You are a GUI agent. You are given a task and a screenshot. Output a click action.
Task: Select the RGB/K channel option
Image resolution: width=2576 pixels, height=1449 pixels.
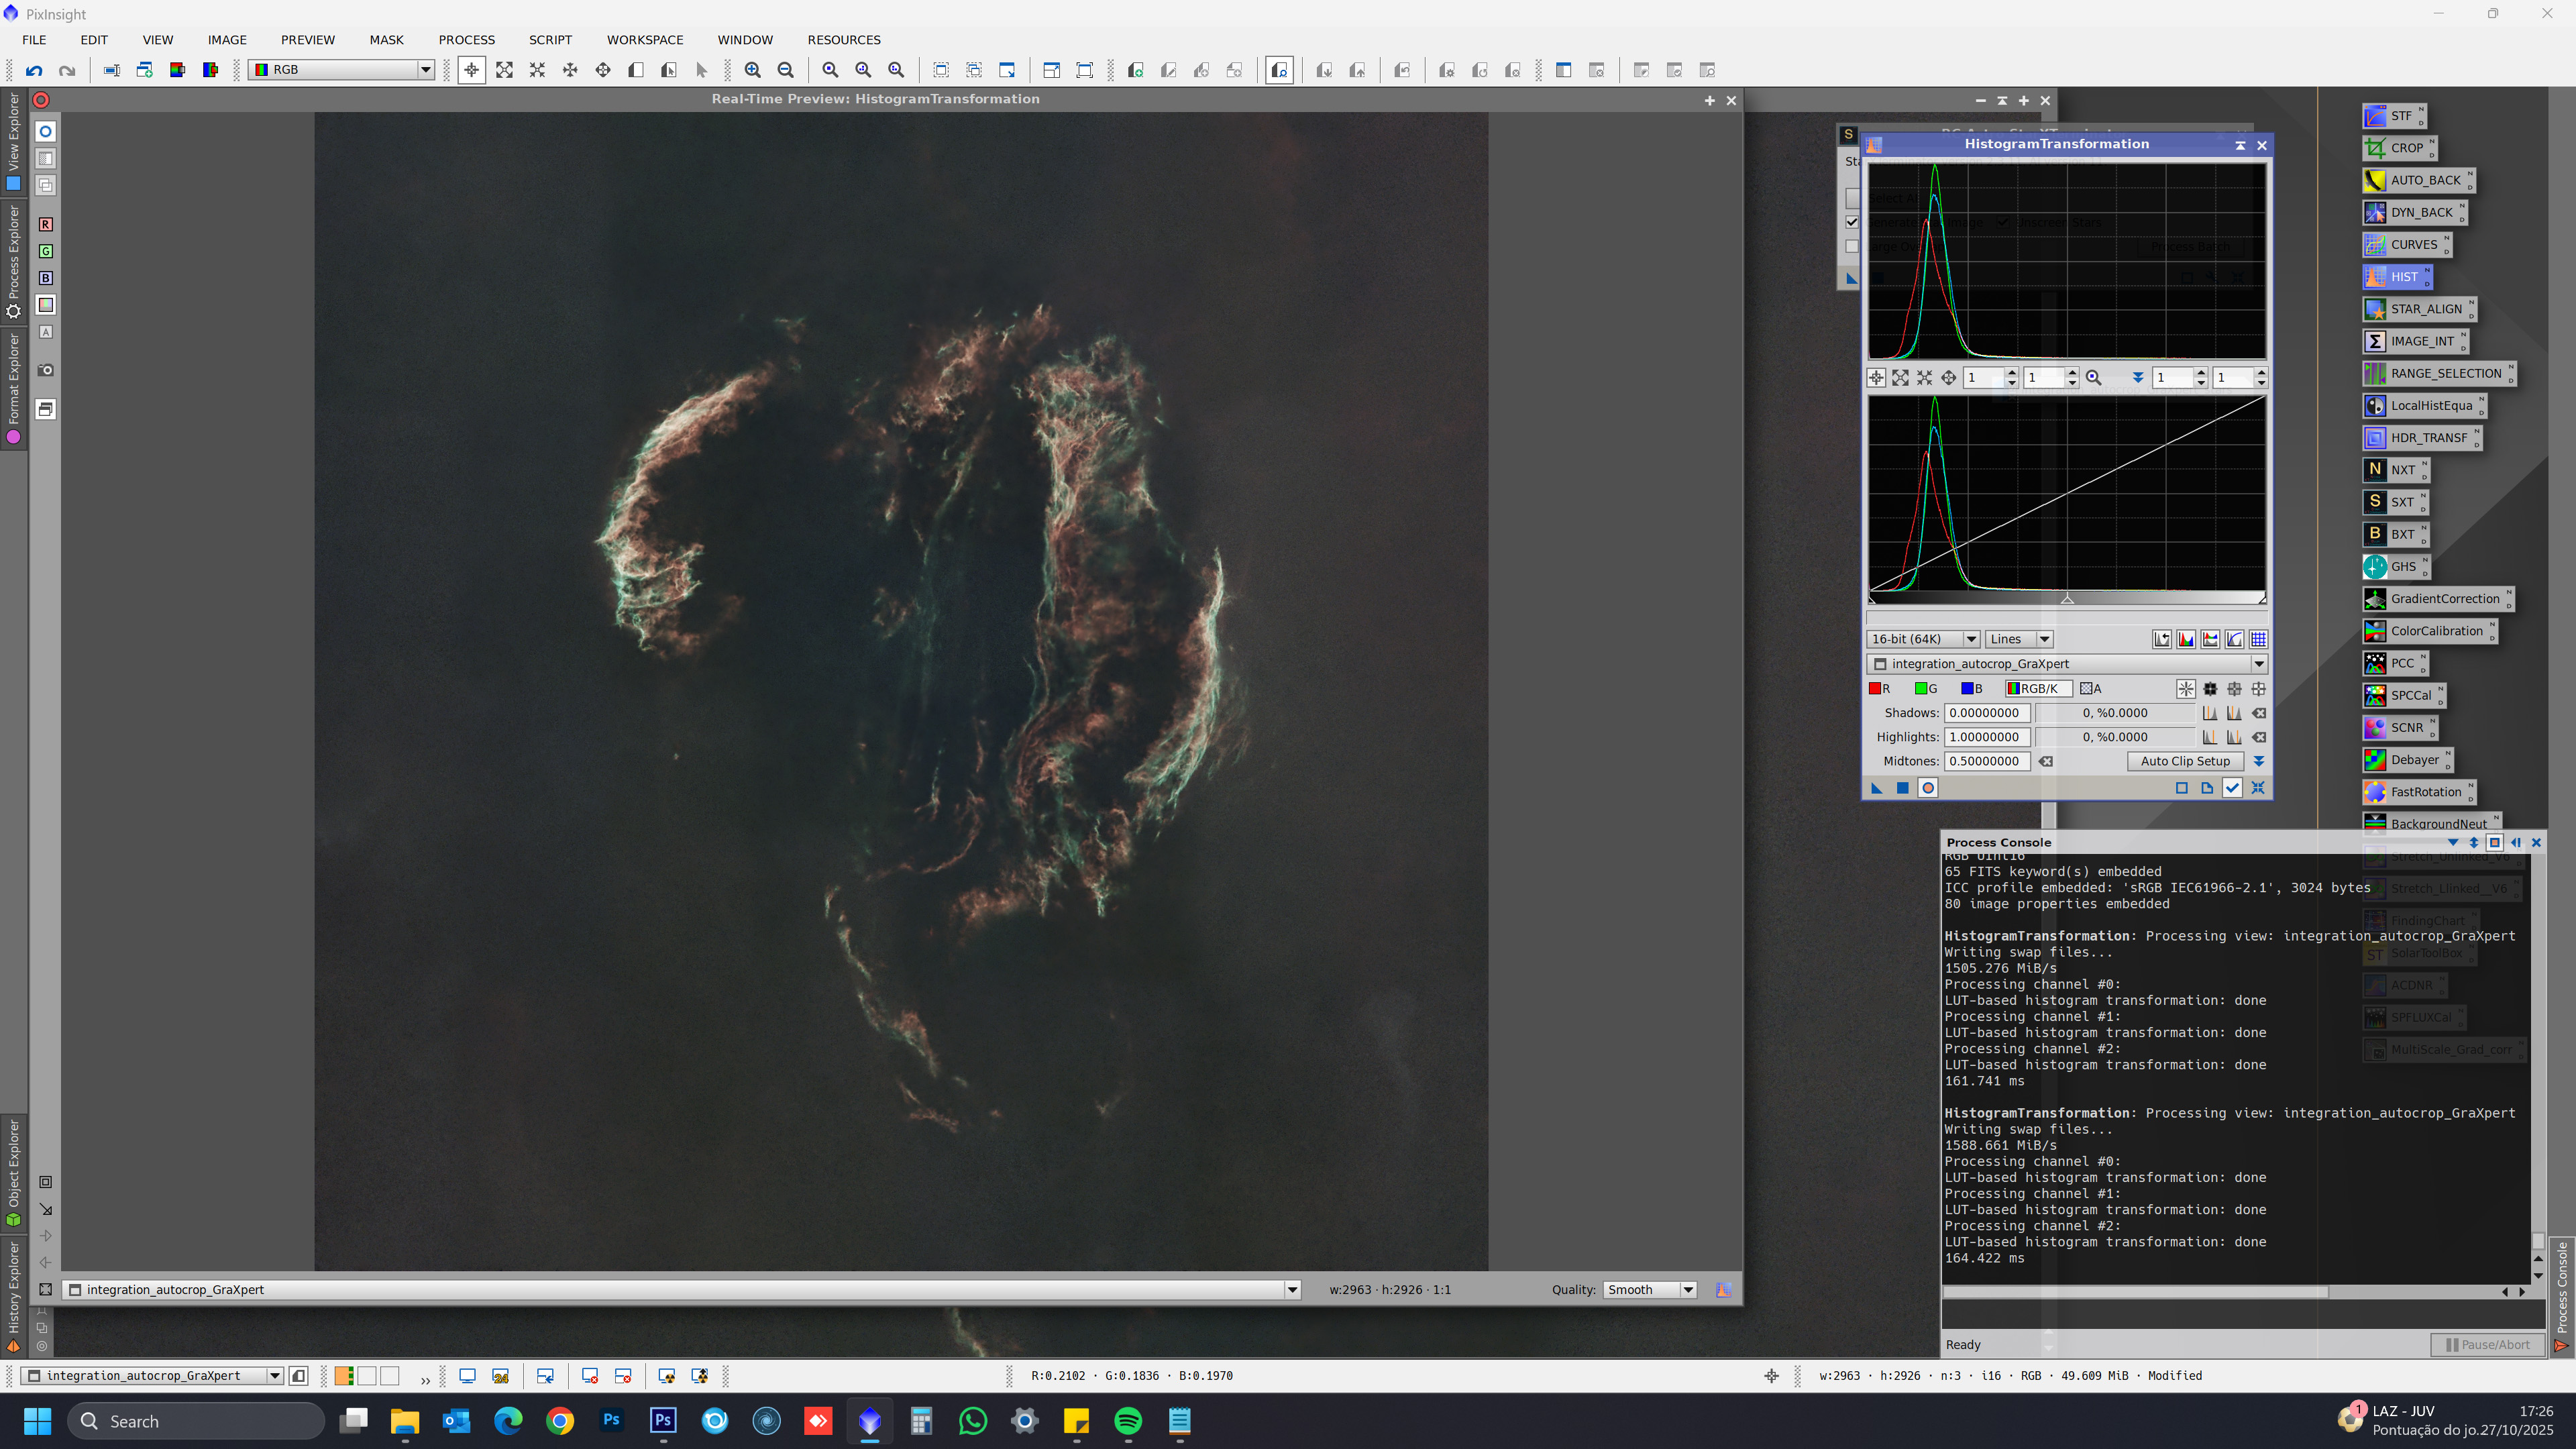(x=2037, y=688)
